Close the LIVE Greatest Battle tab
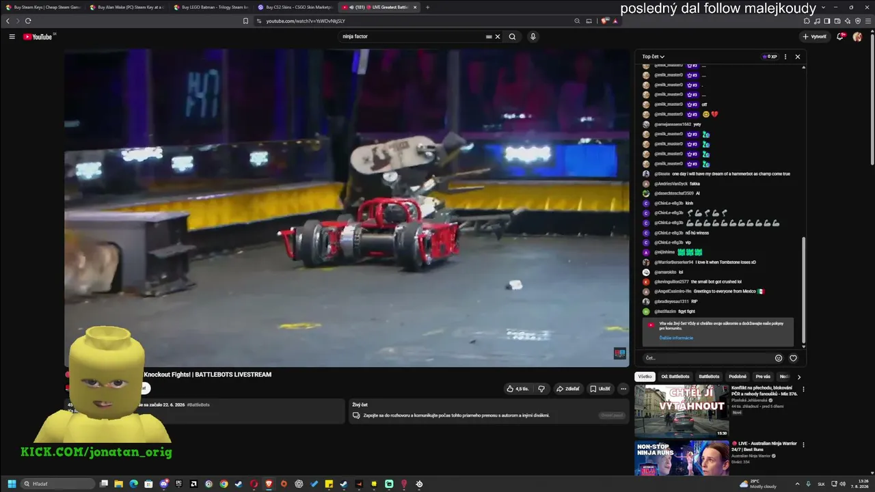Viewport: 875px width, 492px height. (414, 8)
